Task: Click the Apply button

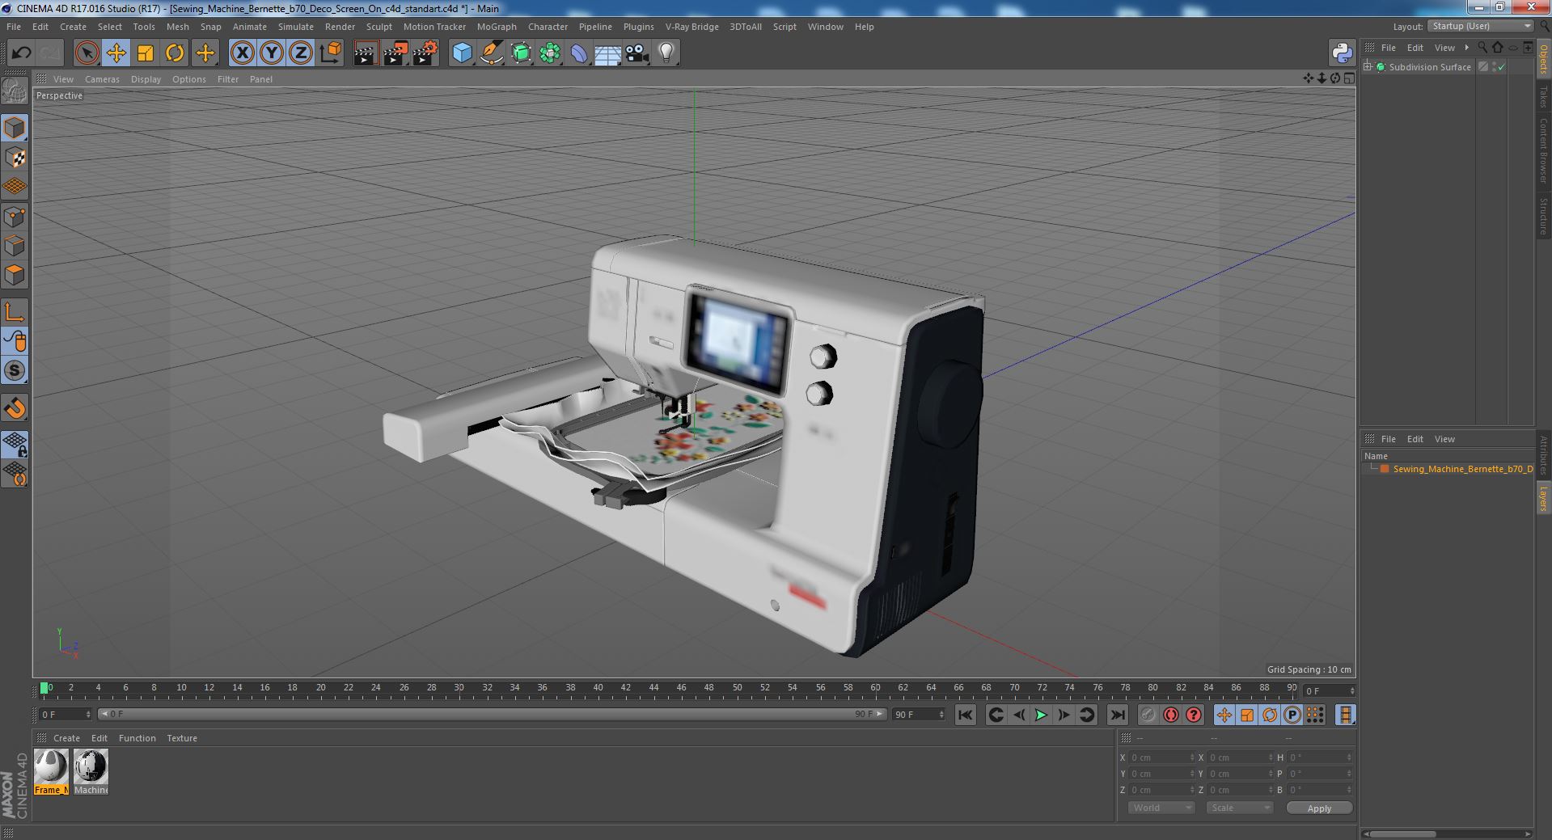Action: pyautogui.click(x=1319, y=808)
